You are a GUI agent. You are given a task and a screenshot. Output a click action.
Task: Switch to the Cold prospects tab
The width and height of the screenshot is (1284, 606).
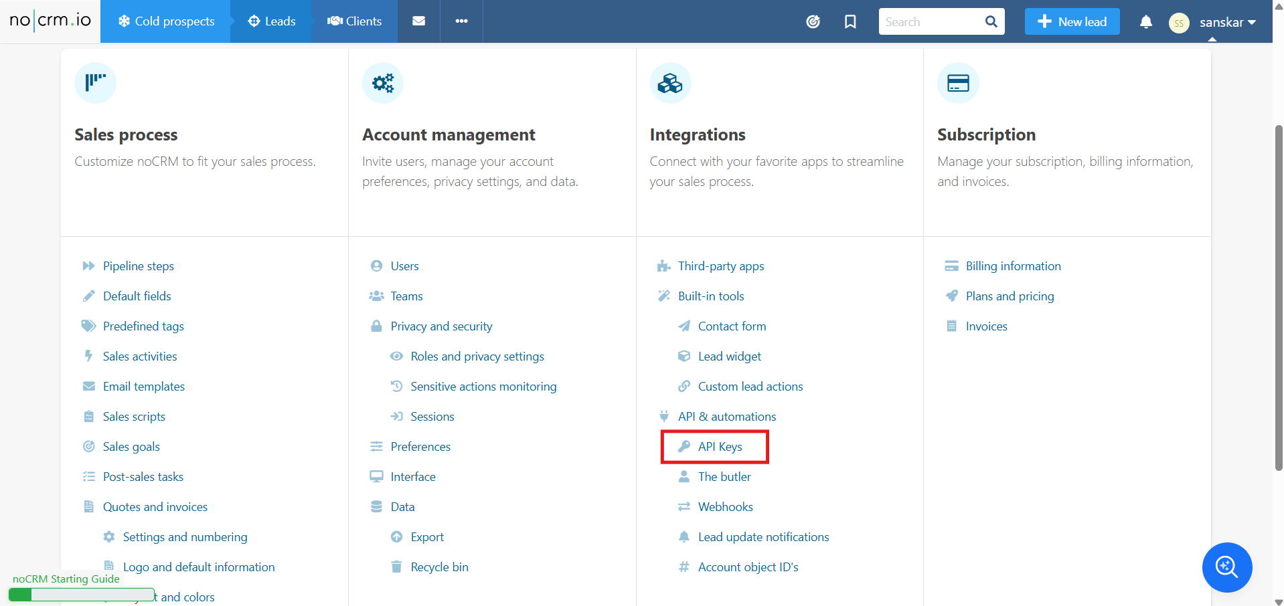(166, 21)
